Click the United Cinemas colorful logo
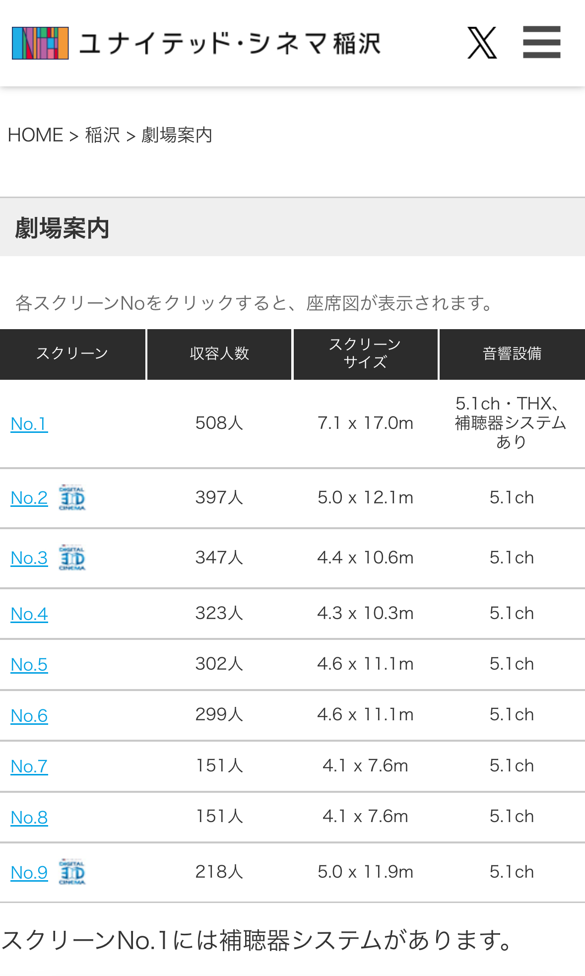The width and height of the screenshot is (585, 976). [x=40, y=43]
